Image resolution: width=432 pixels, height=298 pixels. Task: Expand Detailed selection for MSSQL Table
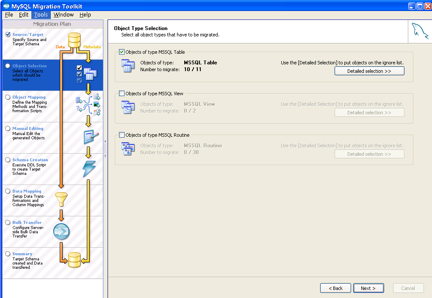(369, 71)
